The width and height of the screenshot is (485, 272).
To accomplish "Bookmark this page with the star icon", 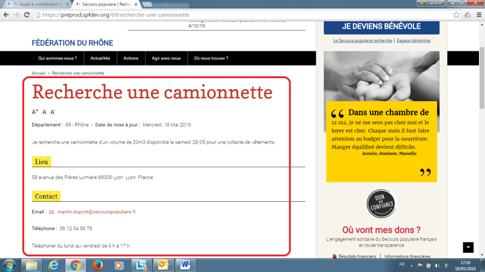I will [456, 14].
